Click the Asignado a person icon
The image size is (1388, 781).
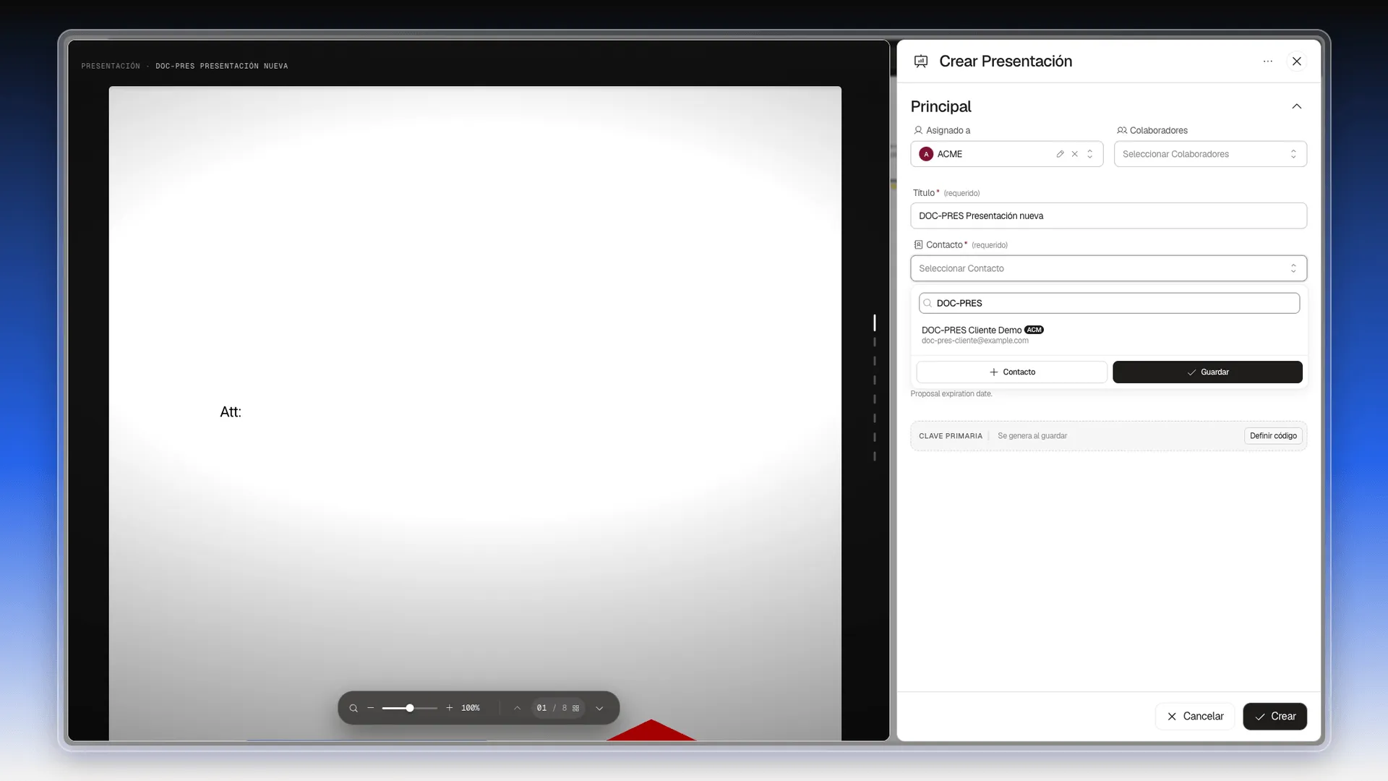coord(918,130)
